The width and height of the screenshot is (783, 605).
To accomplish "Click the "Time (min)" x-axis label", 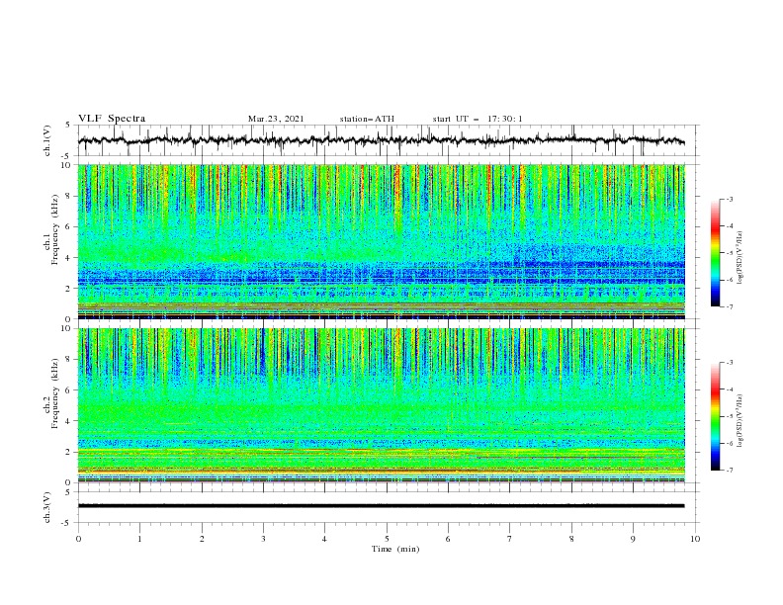I will click(x=395, y=549).
